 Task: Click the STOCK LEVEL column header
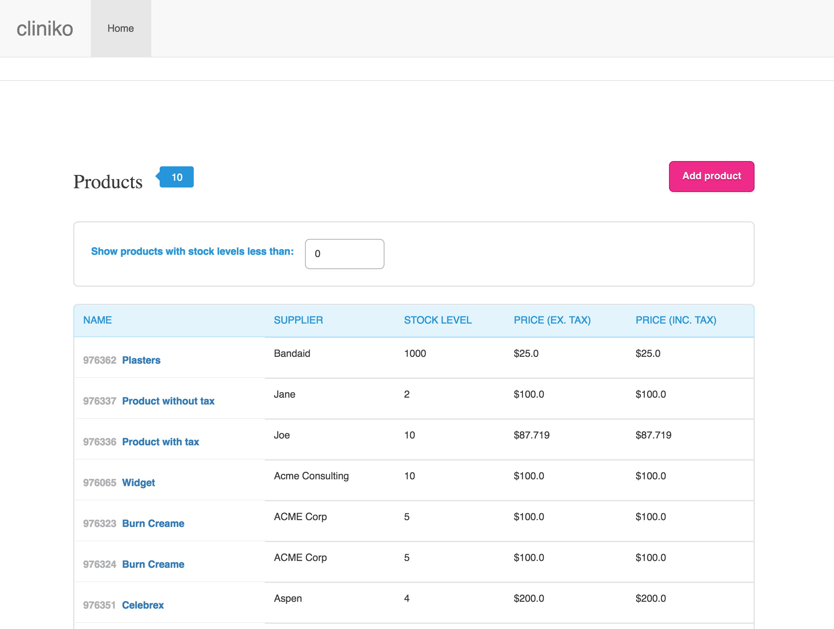[438, 320]
